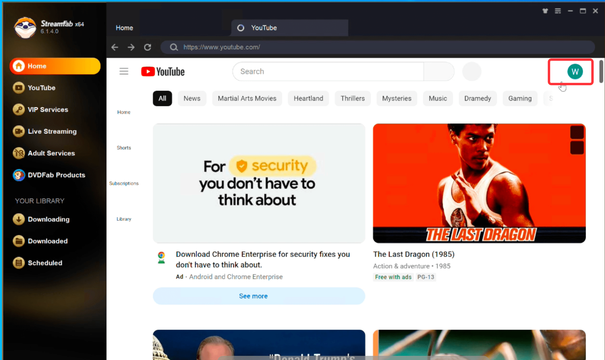Click the URL address bar field
Screen dimensions: 605x360
click(x=378, y=47)
